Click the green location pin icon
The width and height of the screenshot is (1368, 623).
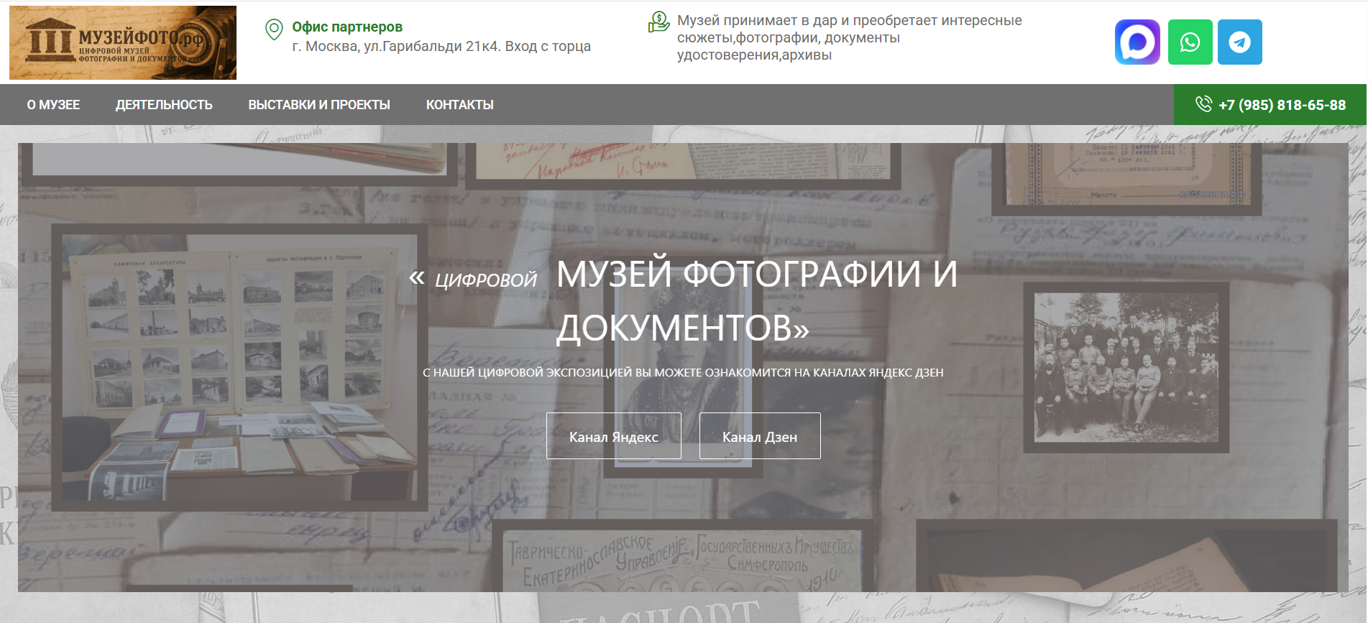[274, 29]
